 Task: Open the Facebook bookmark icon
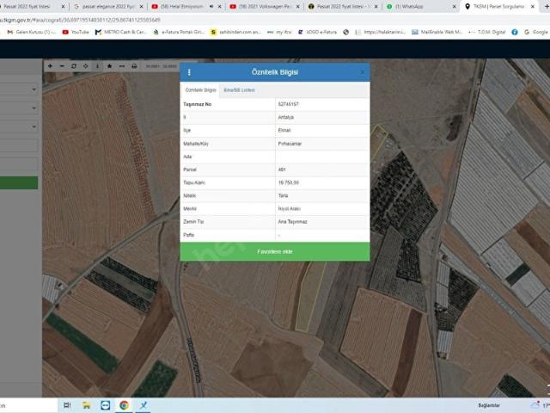(x=515, y=32)
